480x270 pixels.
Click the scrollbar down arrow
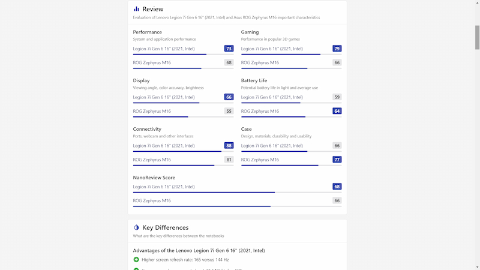(477, 268)
